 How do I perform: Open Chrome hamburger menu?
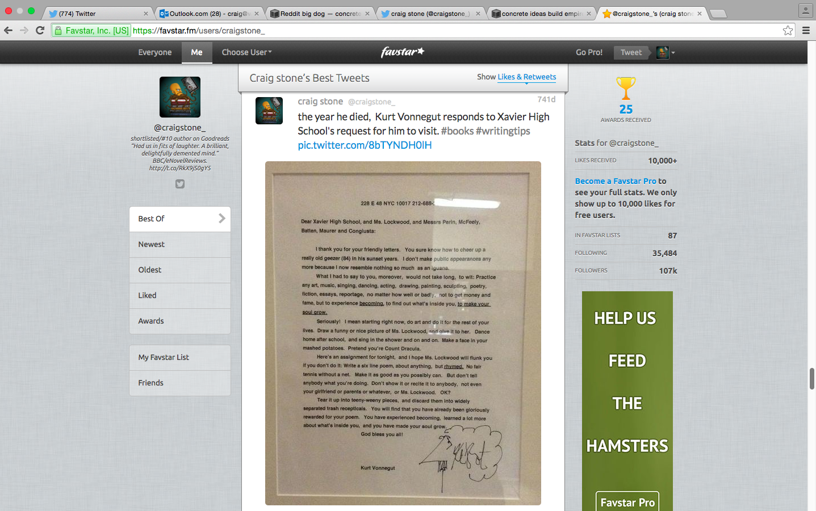click(x=806, y=31)
